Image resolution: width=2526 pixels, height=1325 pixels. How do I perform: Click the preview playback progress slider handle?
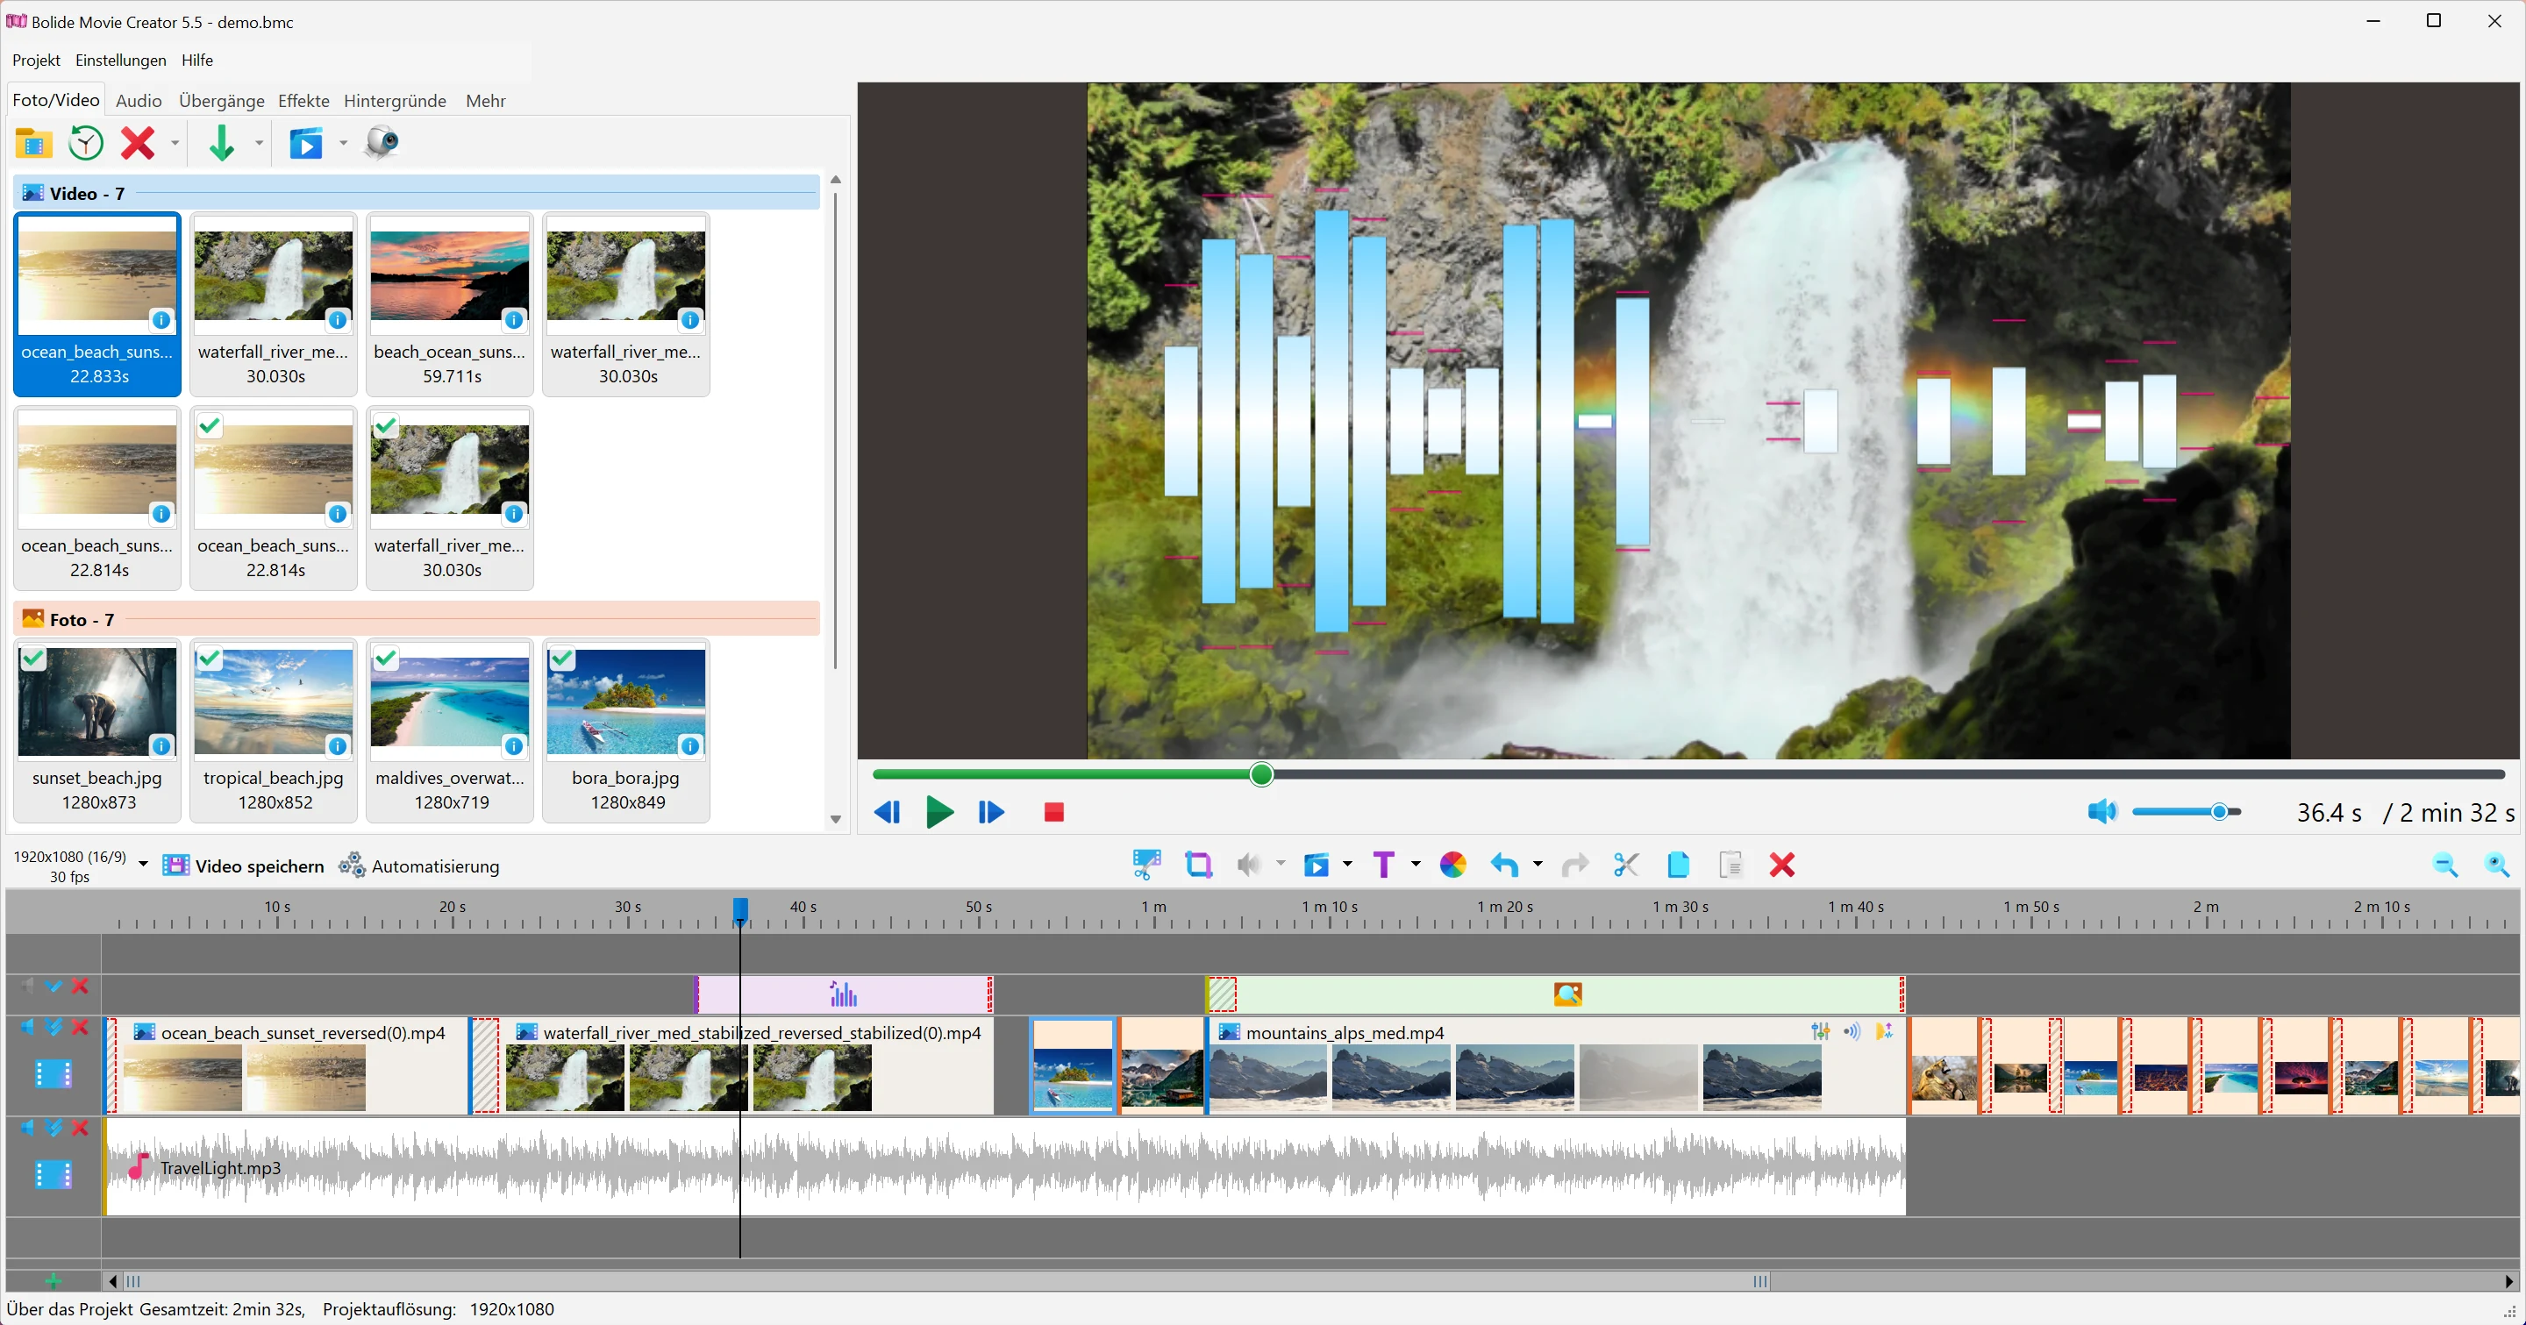point(1262,775)
